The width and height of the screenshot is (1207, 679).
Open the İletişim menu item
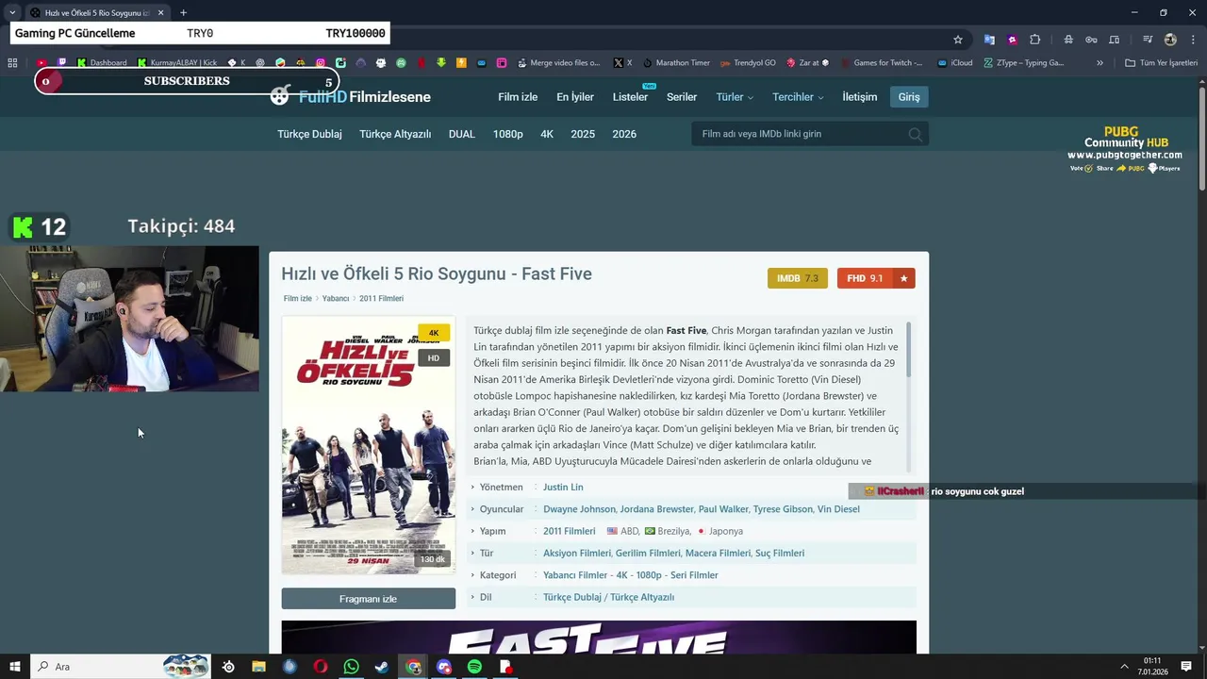[859, 97]
